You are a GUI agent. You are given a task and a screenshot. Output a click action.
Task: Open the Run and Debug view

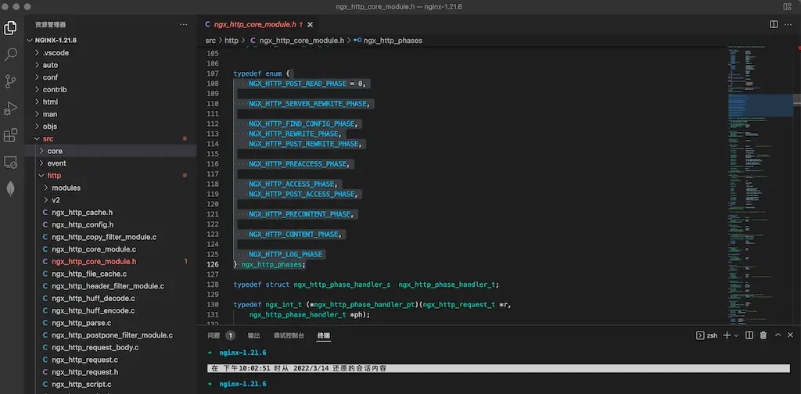(11, 109)
